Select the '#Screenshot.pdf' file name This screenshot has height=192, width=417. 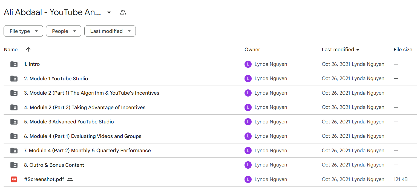click(x=44, y=179)
